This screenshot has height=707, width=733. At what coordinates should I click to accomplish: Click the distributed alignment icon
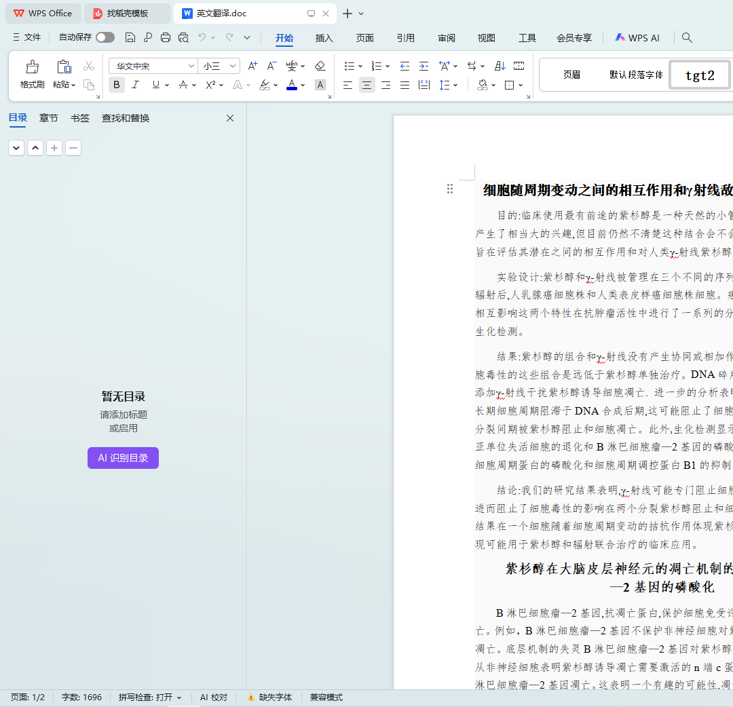click(x=424, y=85)
